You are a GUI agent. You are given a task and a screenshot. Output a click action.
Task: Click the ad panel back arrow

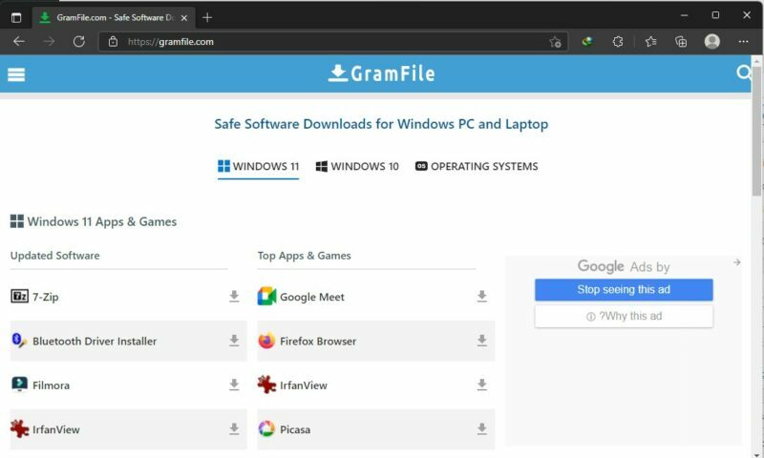(736, 262)
